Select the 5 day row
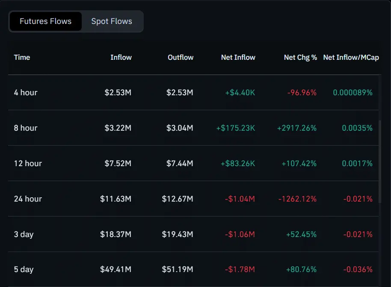The width and height of the screenshot is (391, 287). [x=171, y=269]
